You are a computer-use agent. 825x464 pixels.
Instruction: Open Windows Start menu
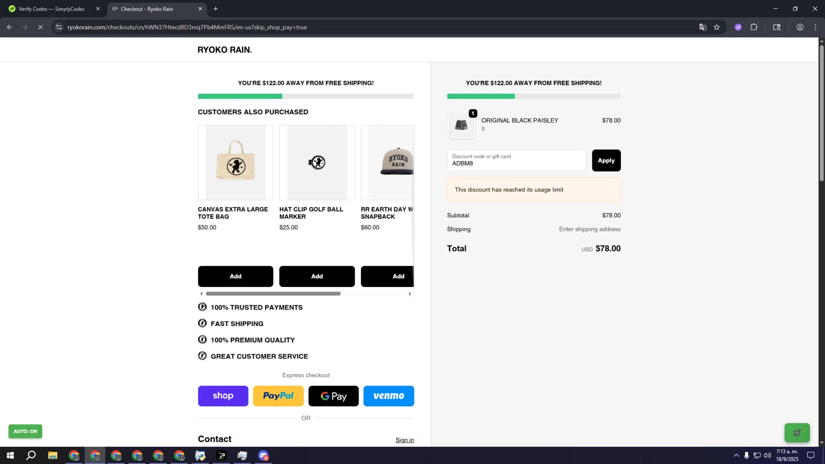[10, 456]
